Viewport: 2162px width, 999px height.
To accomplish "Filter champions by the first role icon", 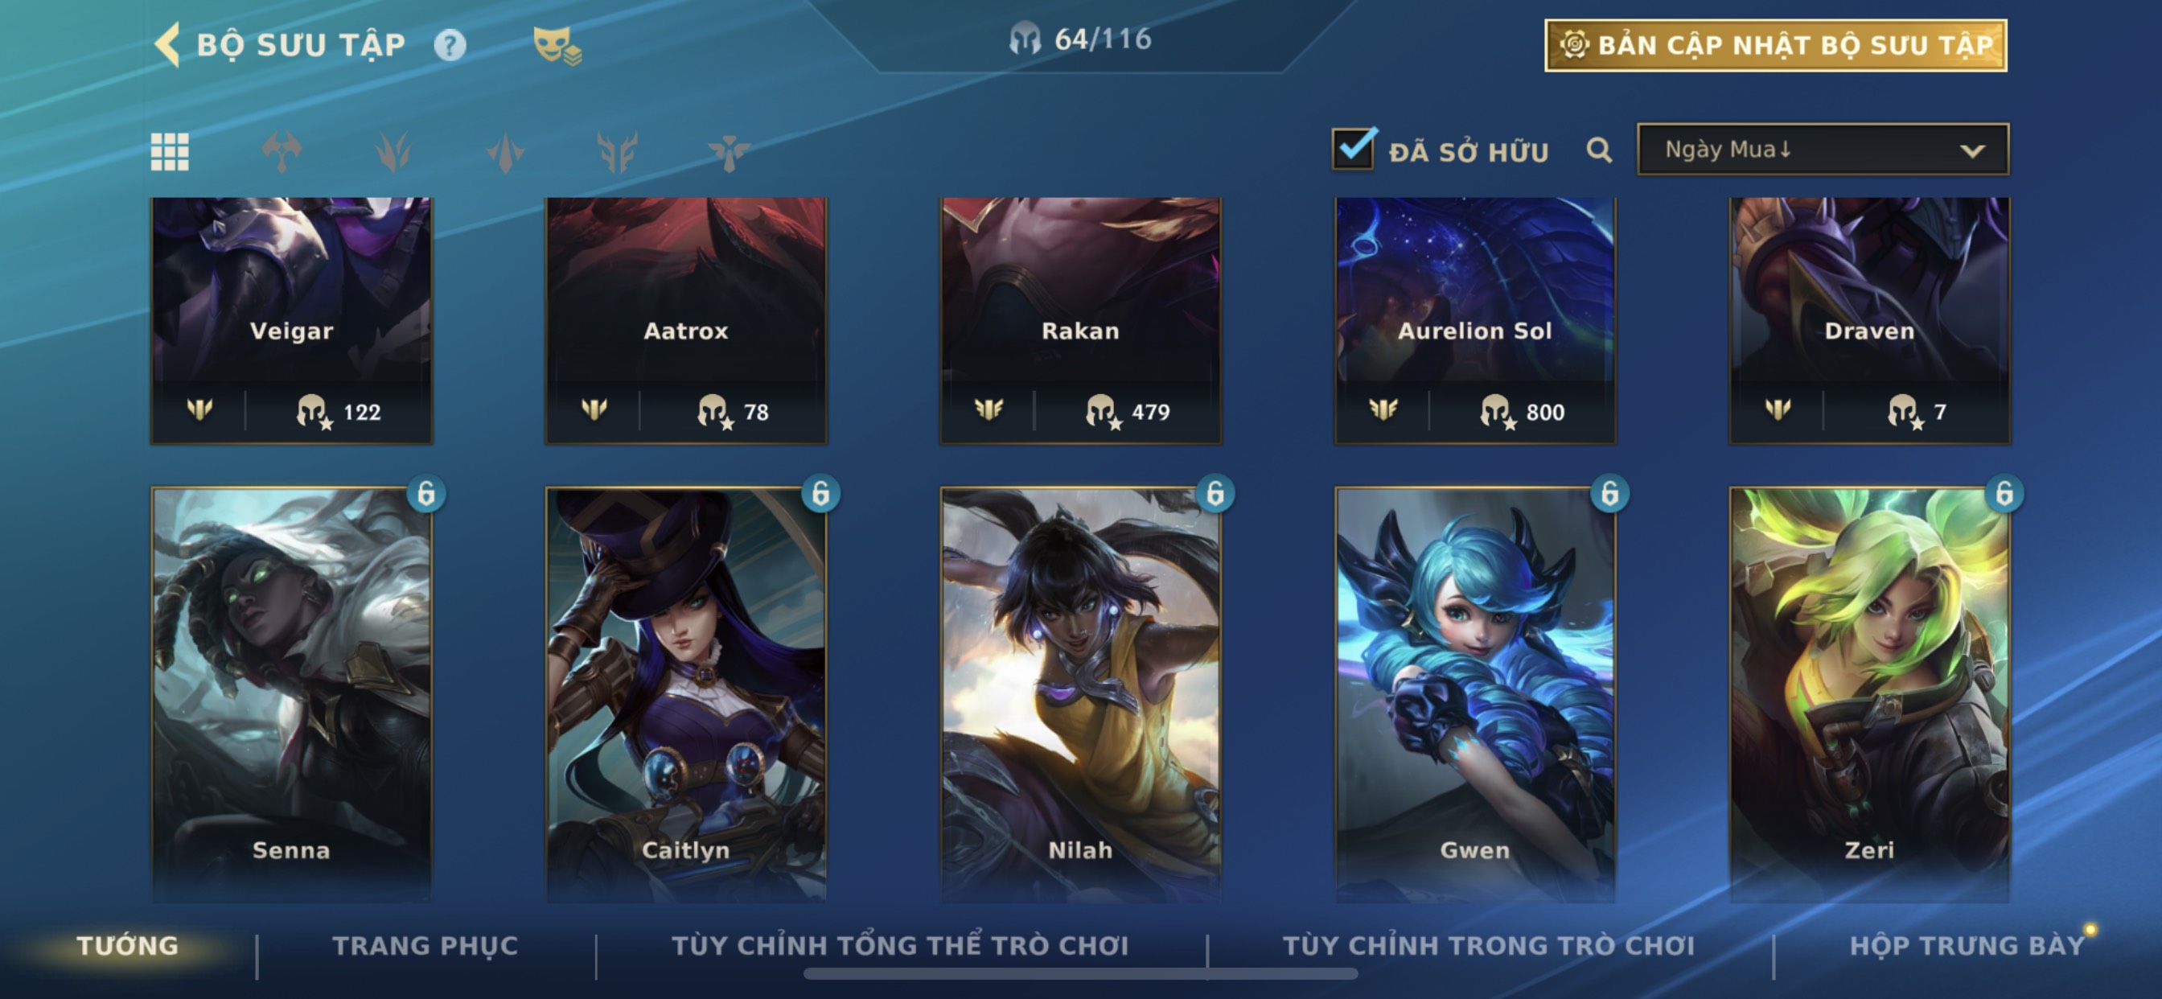I will pos(282,152).
